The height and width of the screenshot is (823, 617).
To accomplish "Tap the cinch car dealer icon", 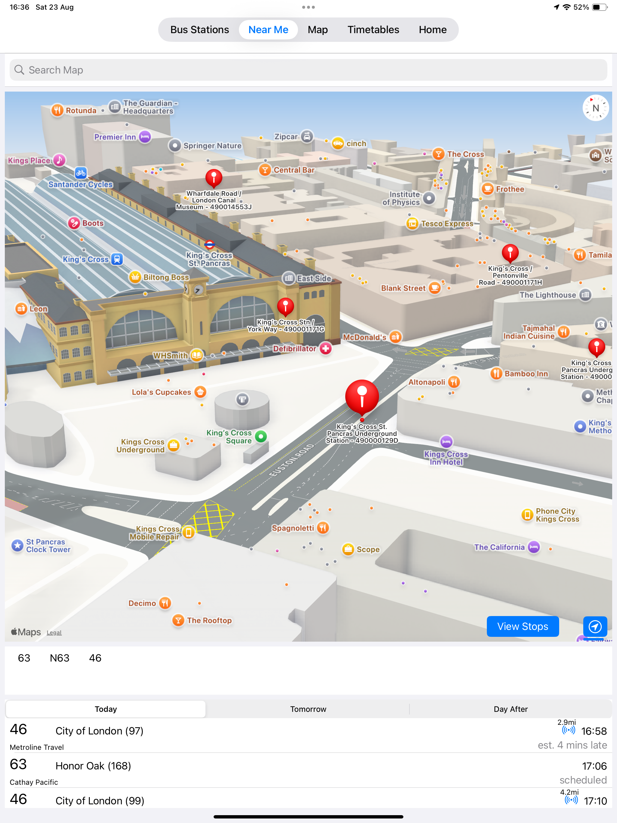I will (338, 143).
